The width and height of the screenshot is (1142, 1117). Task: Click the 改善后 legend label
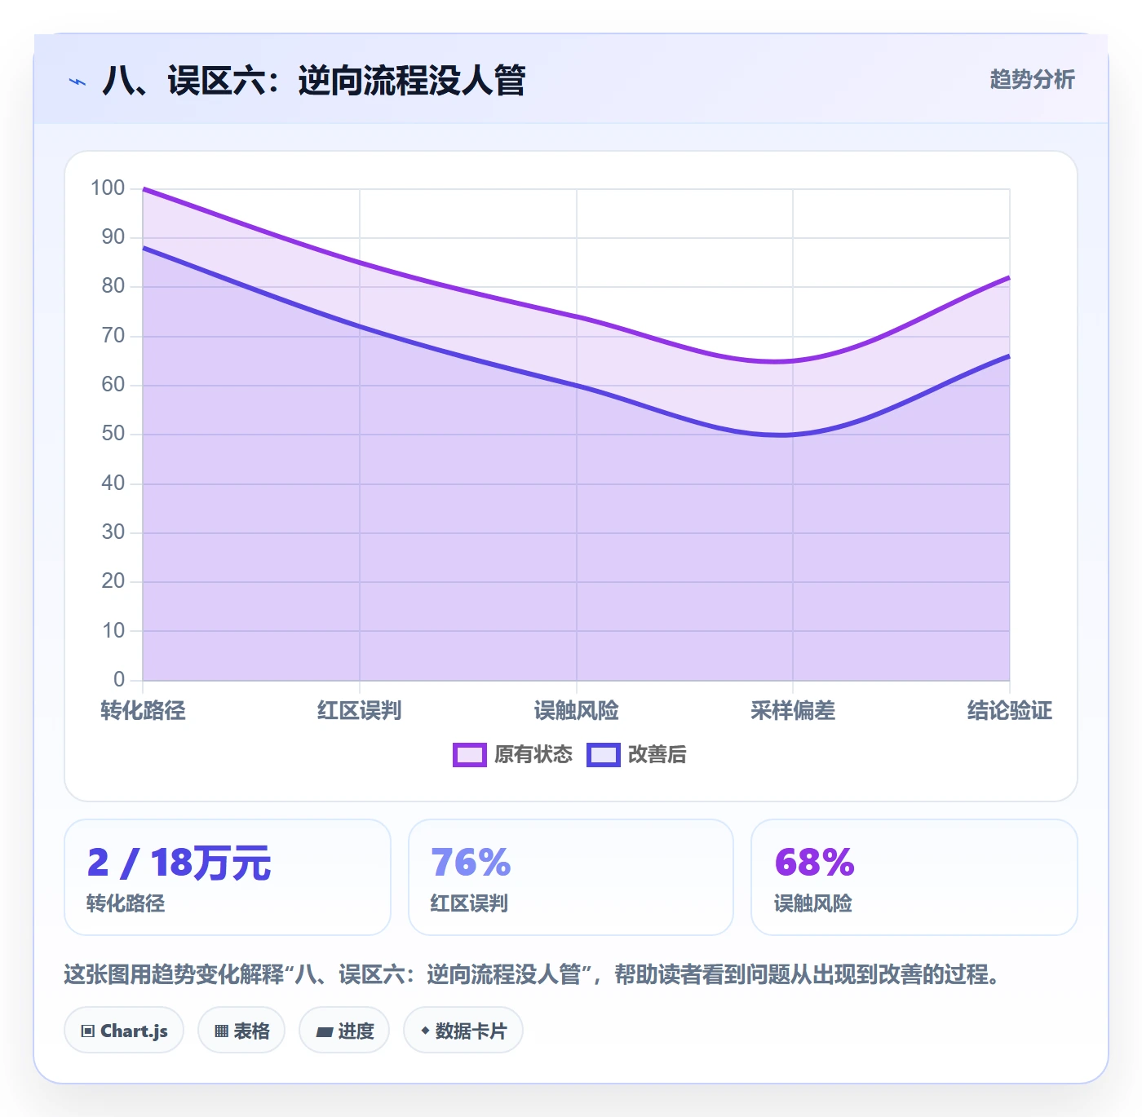pyautogui.click(x=657, y=755)
